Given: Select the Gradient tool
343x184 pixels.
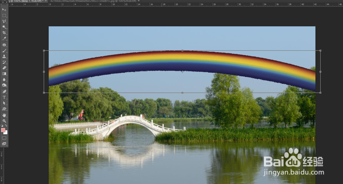Looking at the screenshot, I should pos(4,74).
